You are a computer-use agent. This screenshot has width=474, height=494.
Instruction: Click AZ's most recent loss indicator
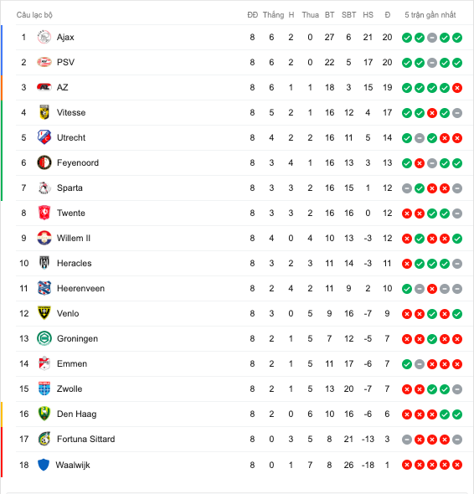coord(457,88)
